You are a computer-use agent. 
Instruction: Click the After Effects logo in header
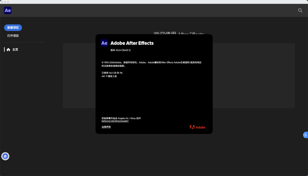[8, 11]
